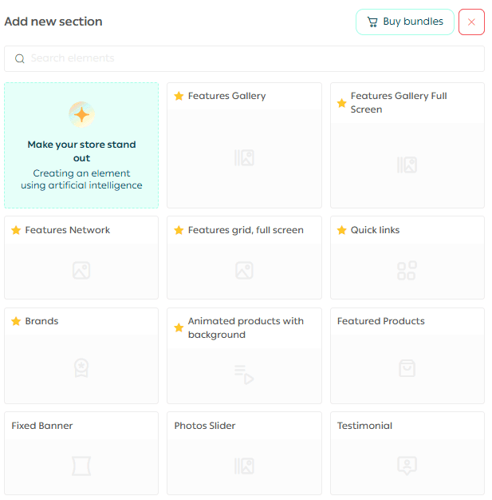Open the Buy bundles button
Viewport: 492px width, 500px height.
(x=405, y=22)
